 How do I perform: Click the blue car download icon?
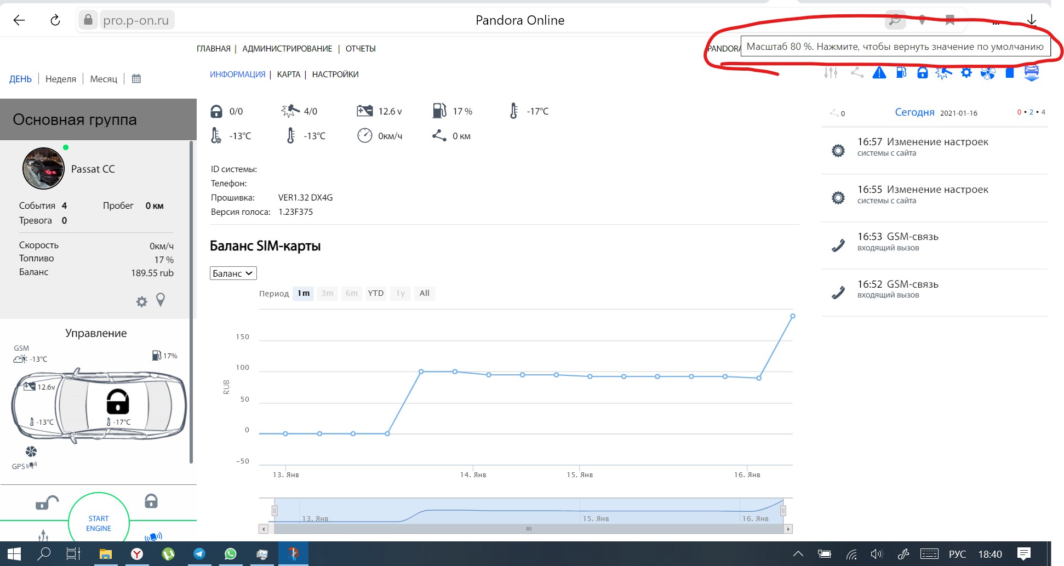click(1031, 73)
